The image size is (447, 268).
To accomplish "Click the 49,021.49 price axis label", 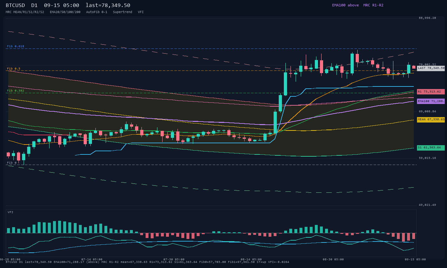I will coord(427,205).
